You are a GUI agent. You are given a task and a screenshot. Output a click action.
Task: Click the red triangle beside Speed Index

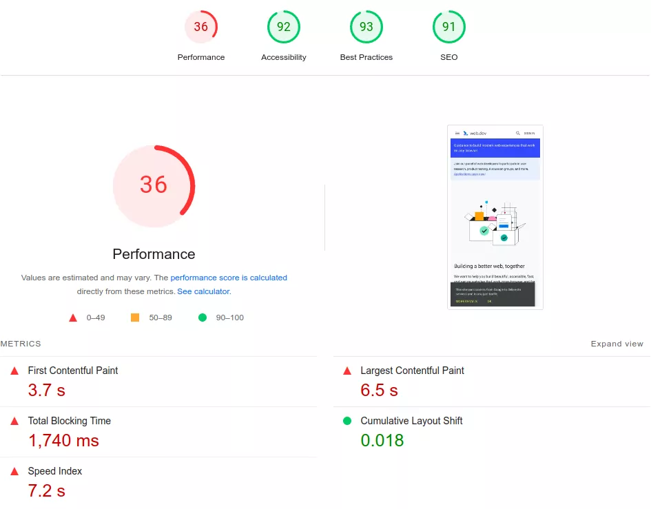[x=14, y=471]
